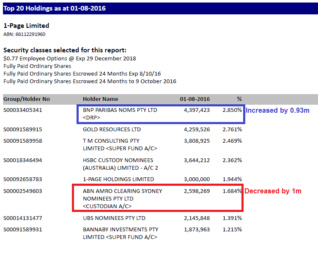This screenshot has height=255, width=318.
Task: Select the '1-Page Limited' company name
Action: (x=26, y=26)
